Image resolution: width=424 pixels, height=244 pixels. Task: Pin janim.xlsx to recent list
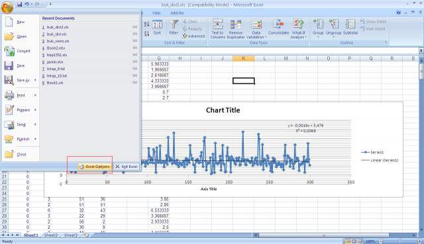click(134, 61)
